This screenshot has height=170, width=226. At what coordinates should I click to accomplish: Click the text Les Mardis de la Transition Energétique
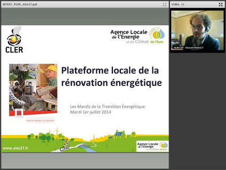pyautogui.click(x=107, y=107)
